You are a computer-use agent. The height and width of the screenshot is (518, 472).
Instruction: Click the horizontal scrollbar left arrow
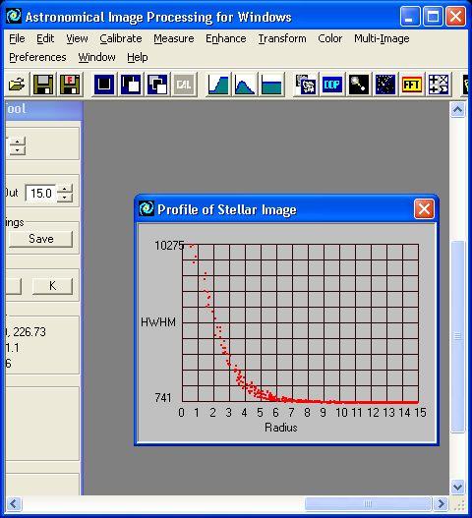(14, 504)
